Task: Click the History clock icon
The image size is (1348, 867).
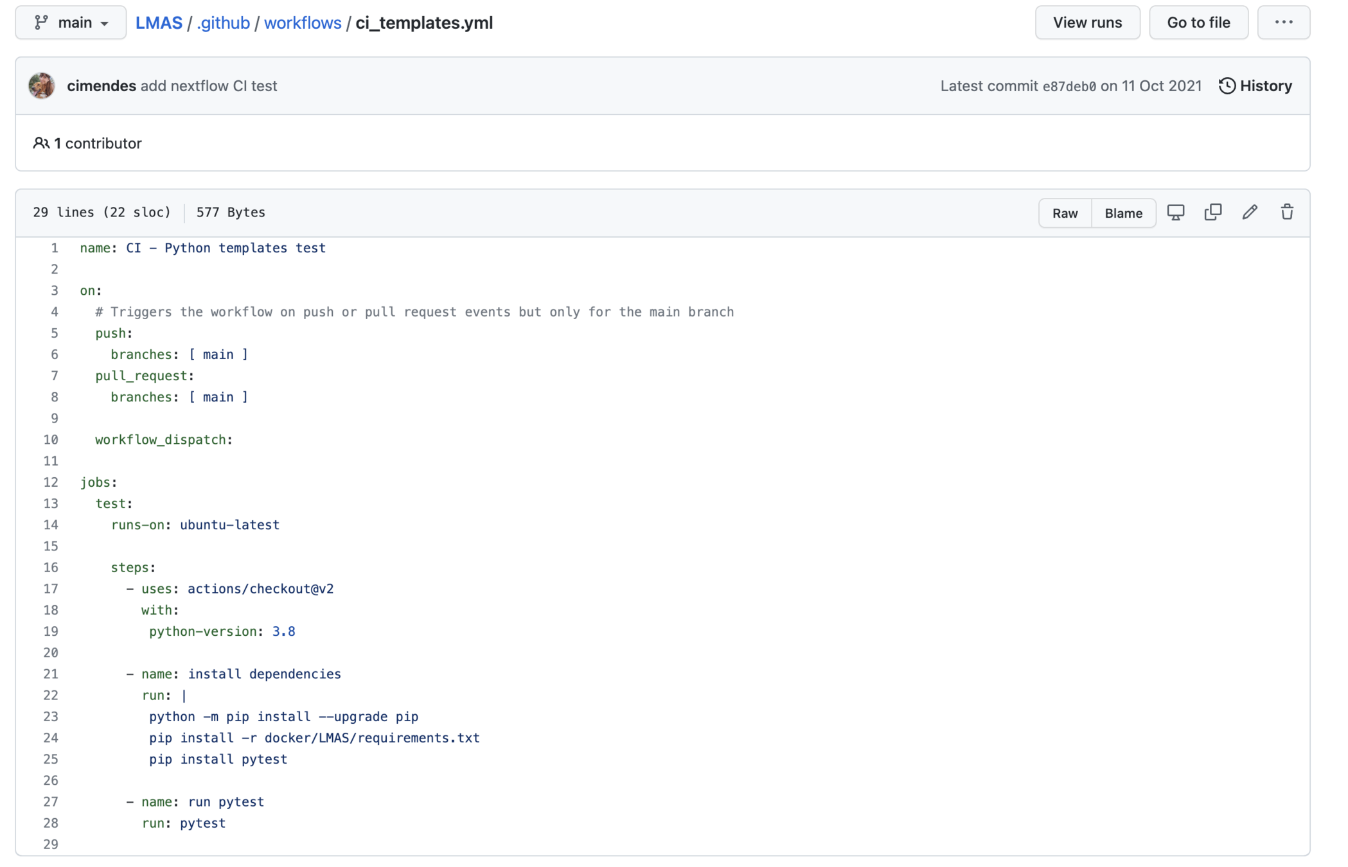Action: click(1227, 86)
